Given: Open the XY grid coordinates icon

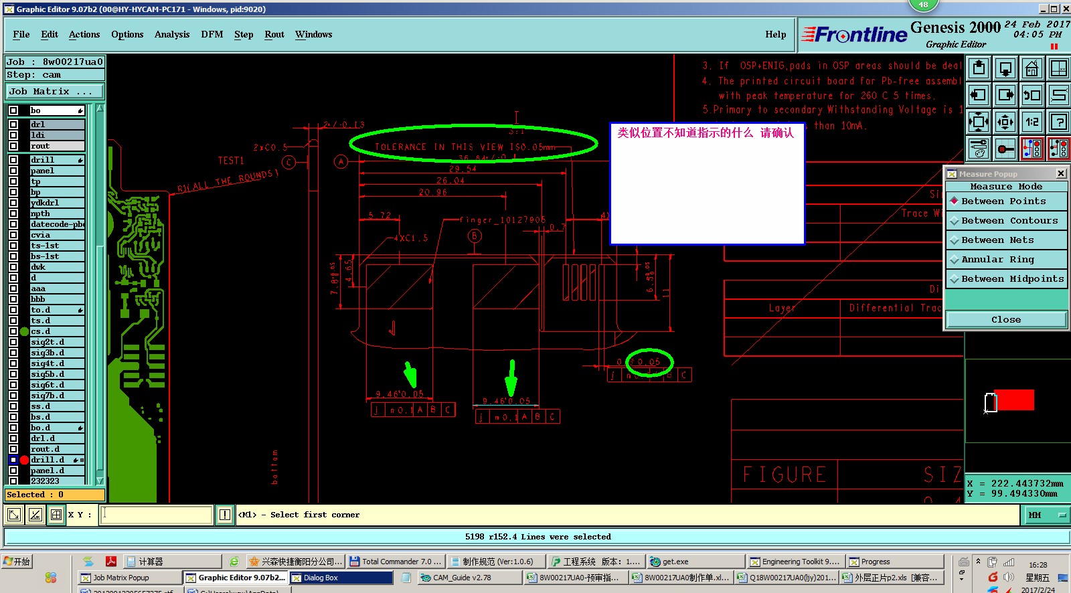Looking at the screenshot, I should [1058, 68].
